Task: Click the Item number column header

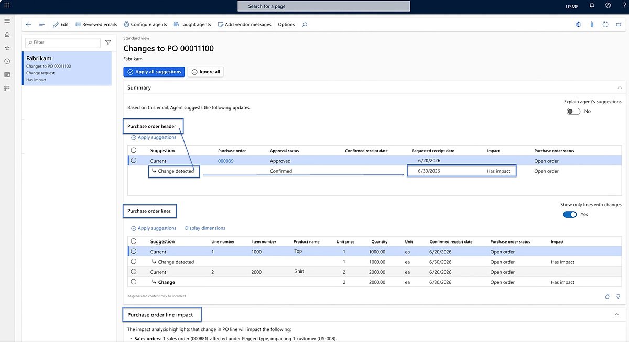Action: click(264, 242)
